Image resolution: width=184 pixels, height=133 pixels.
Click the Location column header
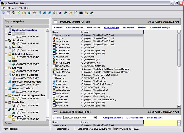[x=85, y=32]
